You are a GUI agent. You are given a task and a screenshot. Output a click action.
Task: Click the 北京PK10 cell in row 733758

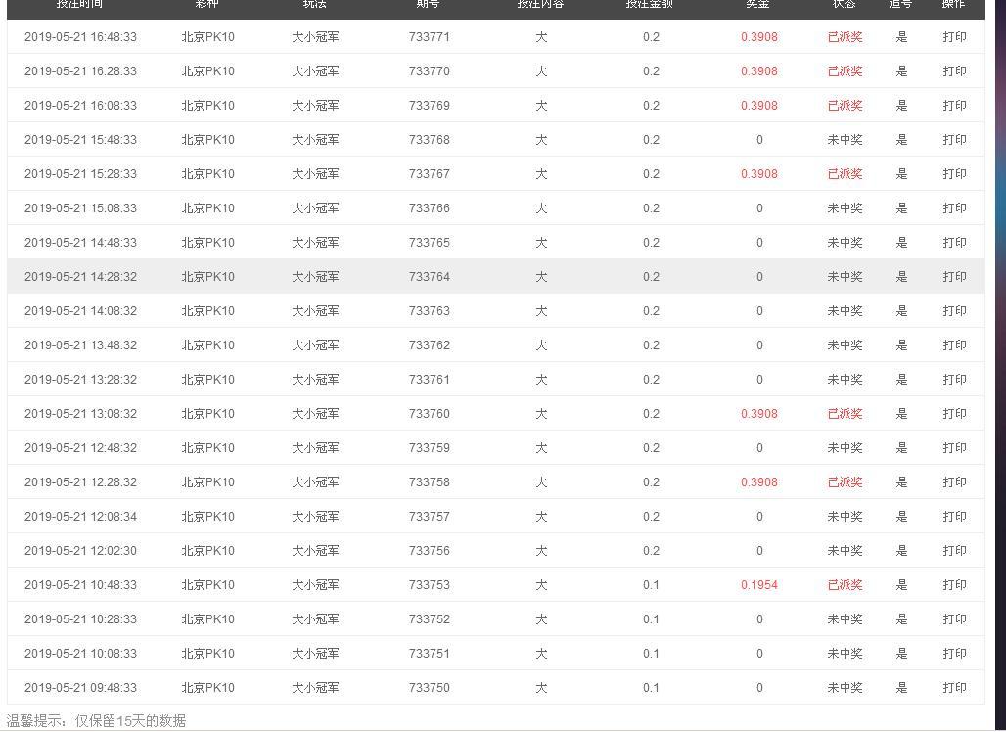point(207,482)
